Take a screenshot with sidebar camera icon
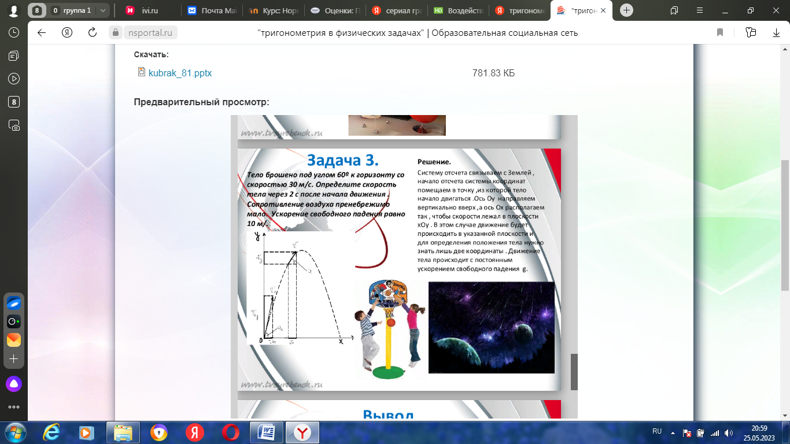Image resolution: width=790 pixels, height=444 pixels. point(14,125)
